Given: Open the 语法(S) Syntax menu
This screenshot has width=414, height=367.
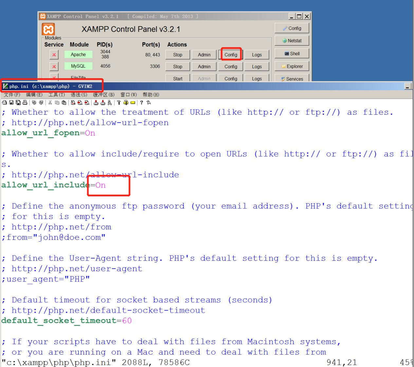Looking at the screenshot, I should click(x=79, y=95).
